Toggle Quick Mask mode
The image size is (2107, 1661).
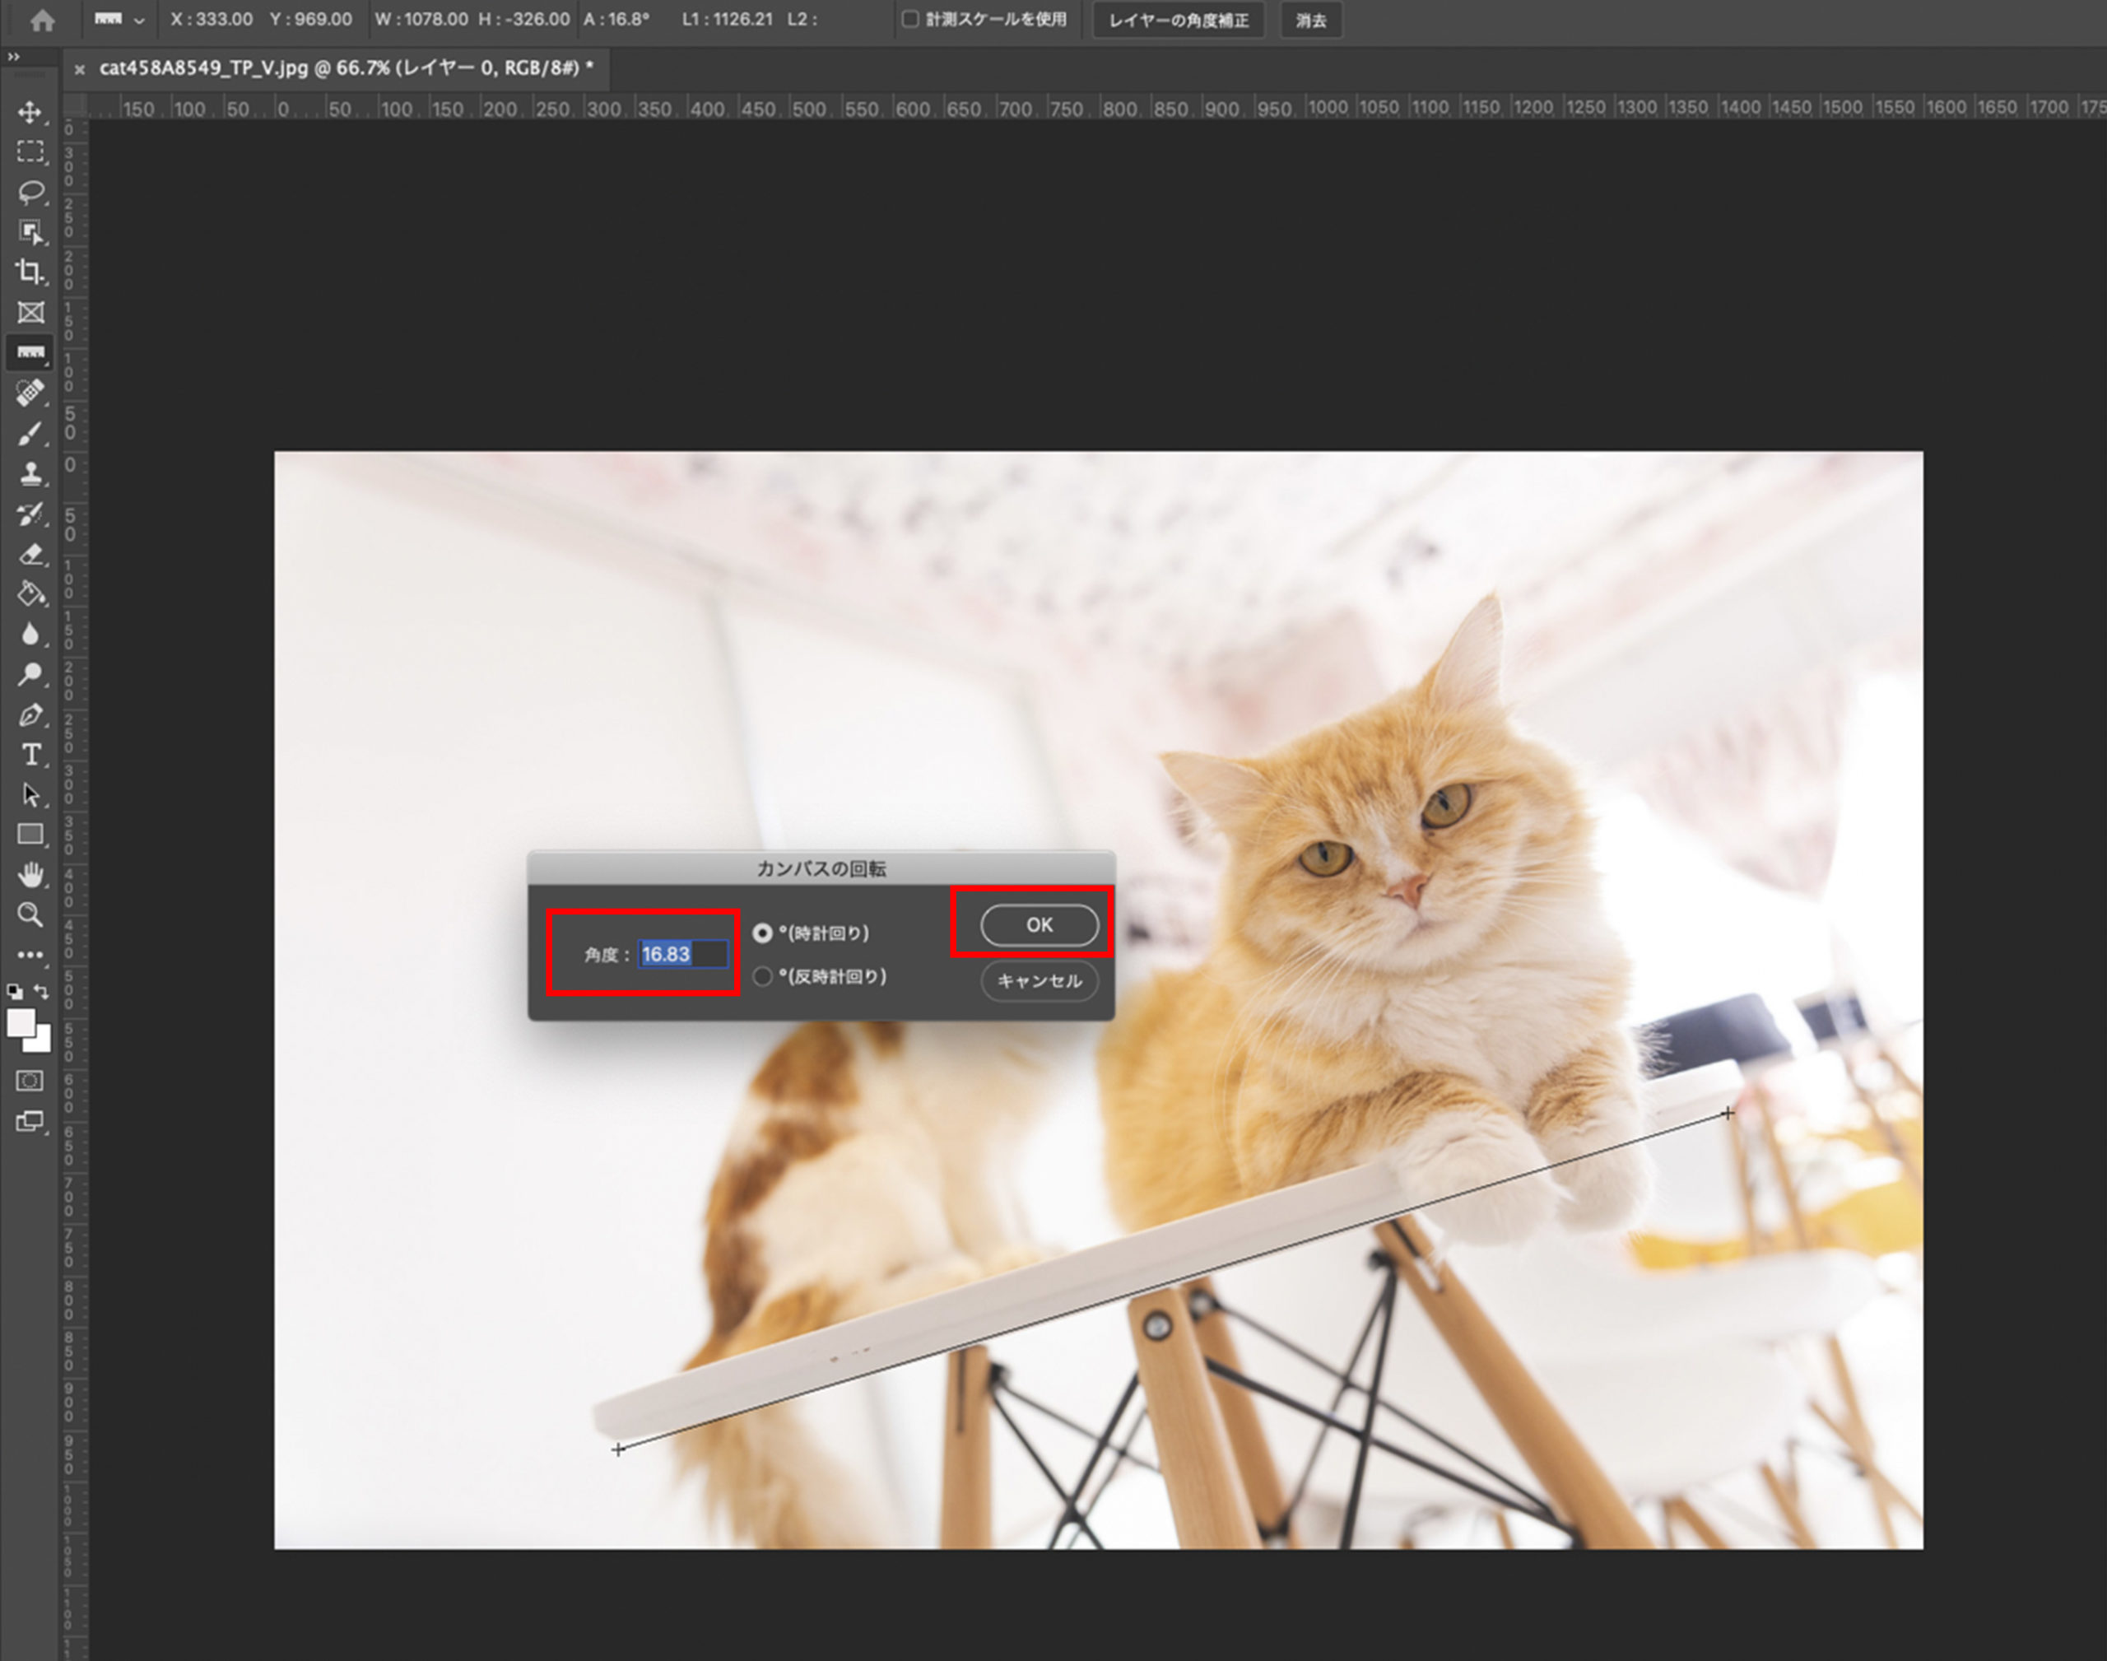pyautogui.click(x=30, y=1082)
